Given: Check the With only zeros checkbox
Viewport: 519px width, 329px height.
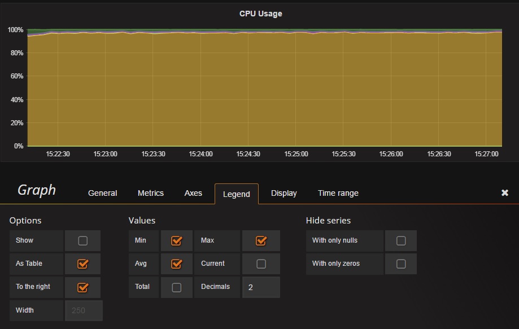Looking at the screenshot, I should coord(401,264).
